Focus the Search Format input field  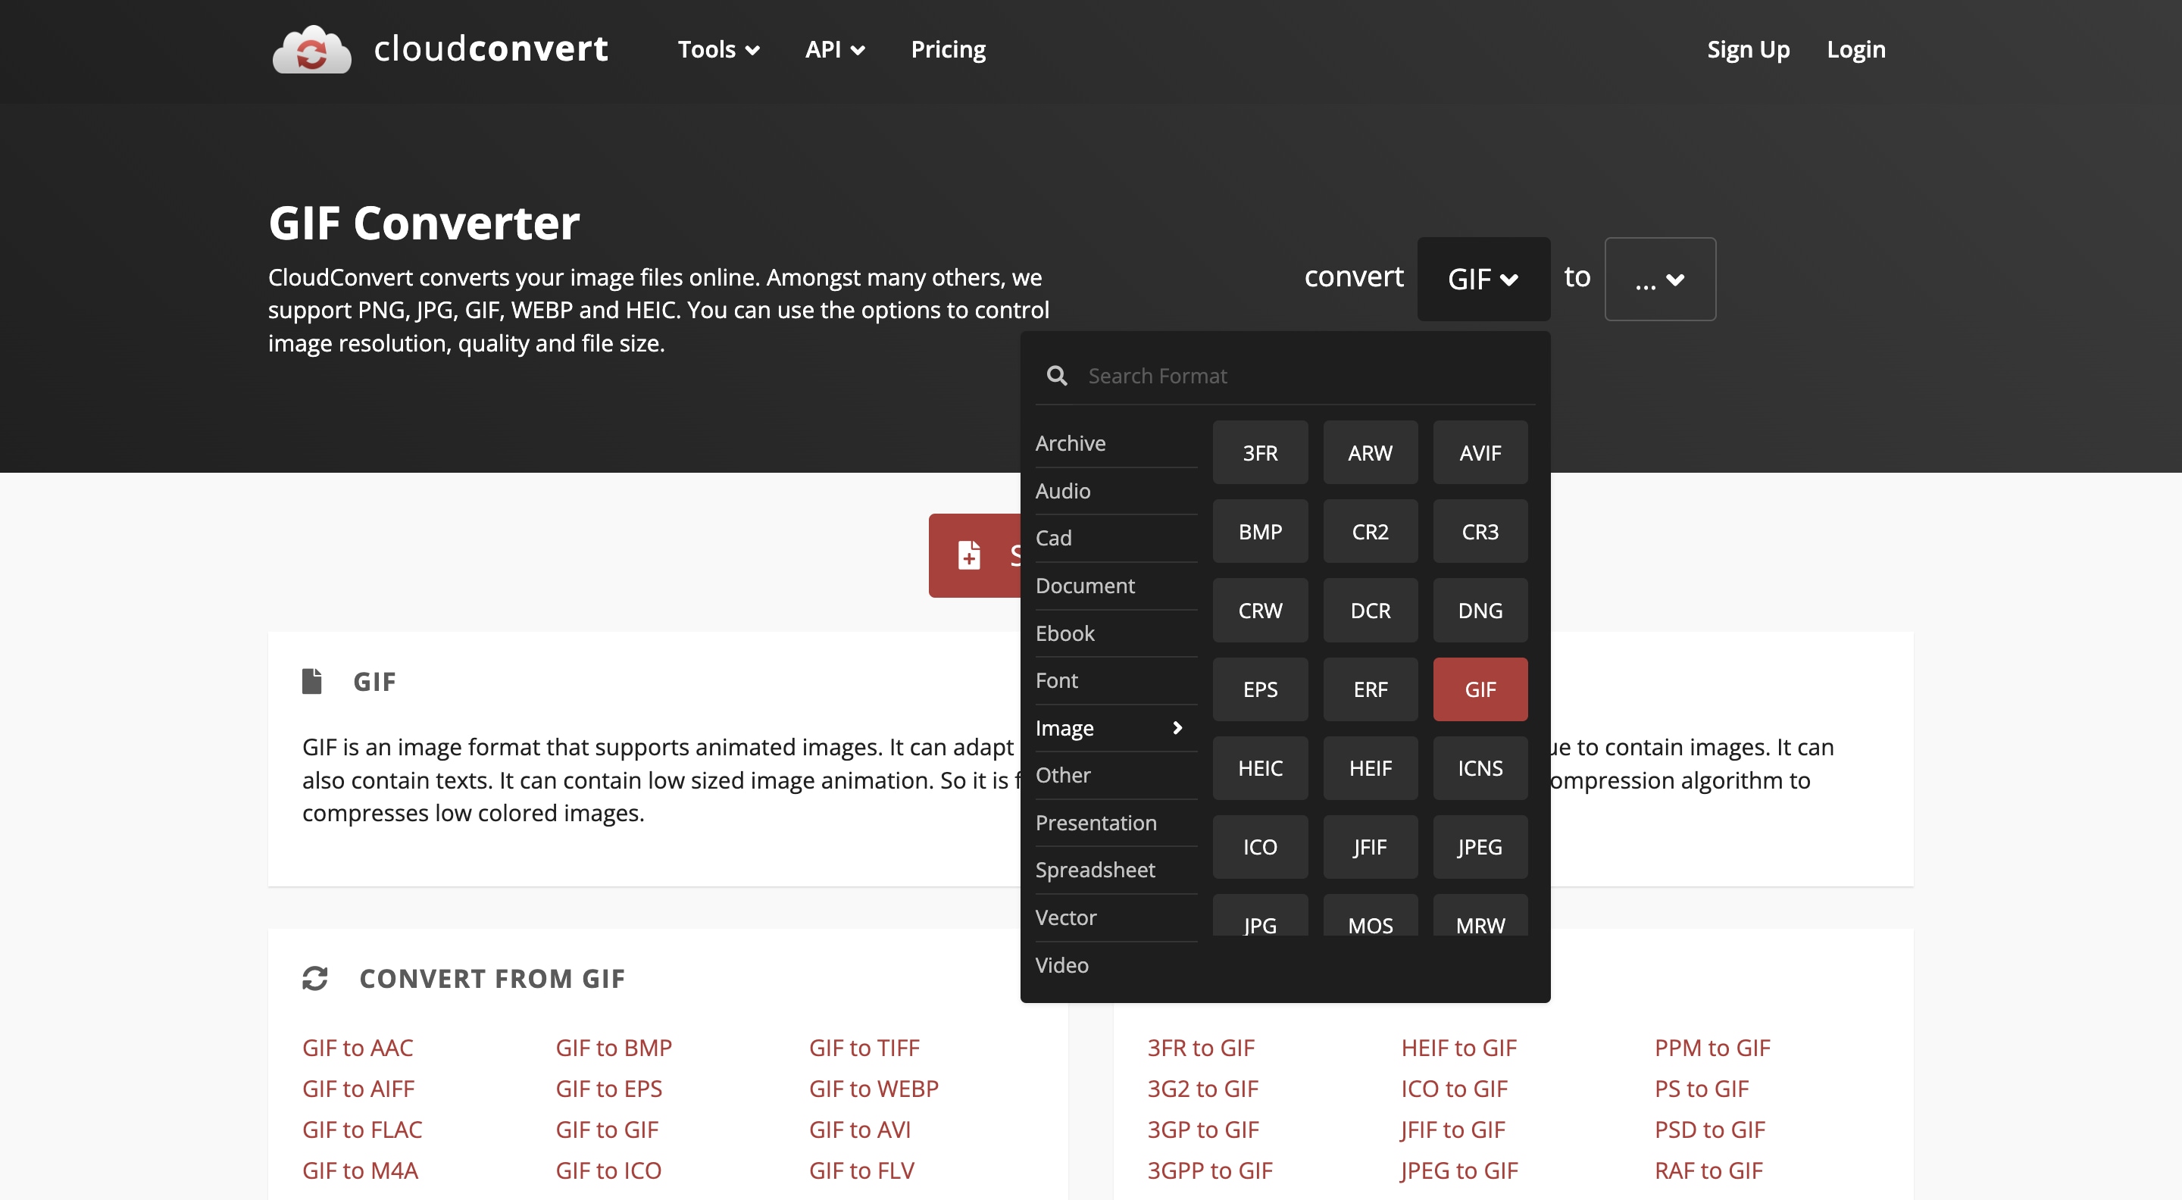pos(1305,376)
